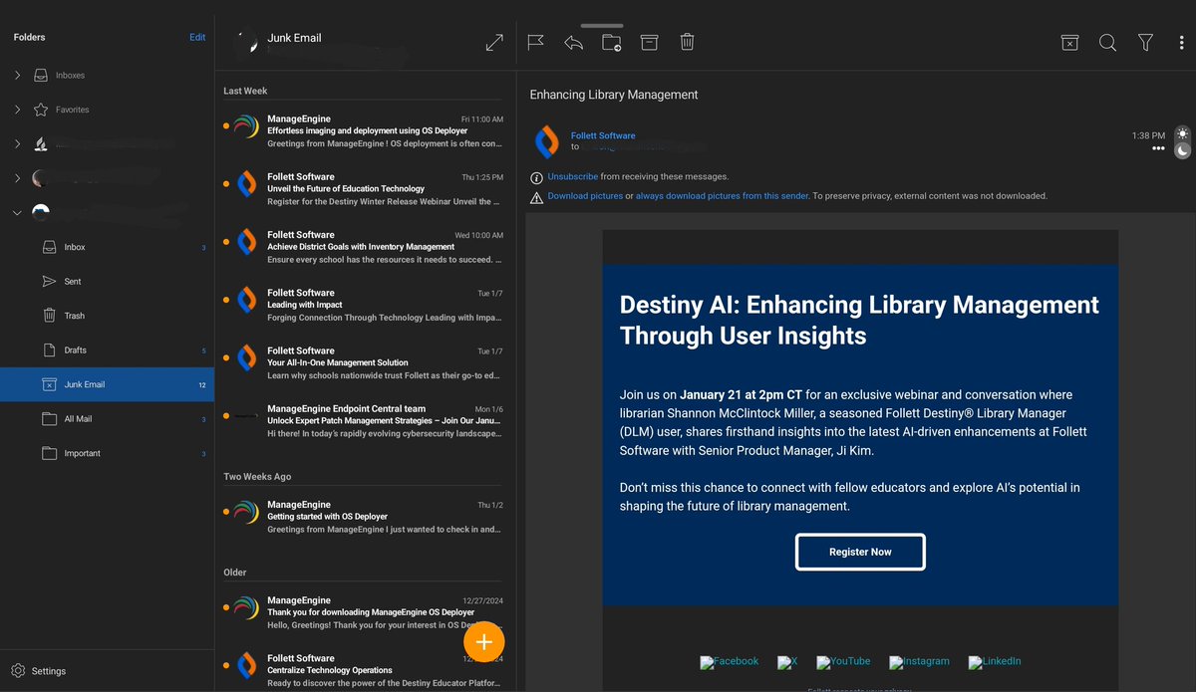Archive the open email
Screen dimensions: 1196x692
[649, 42]
